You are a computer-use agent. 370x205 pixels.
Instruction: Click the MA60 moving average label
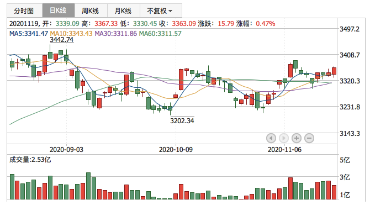pyautogui.click(x=160, y=34)
